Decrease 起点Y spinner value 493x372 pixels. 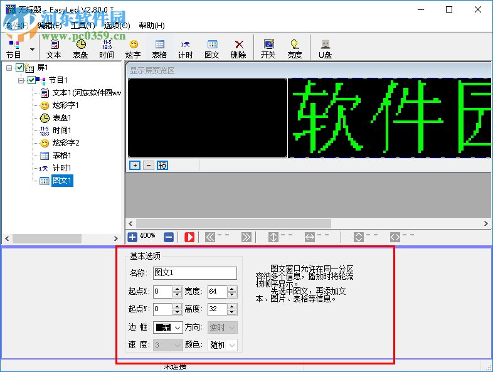[x=178, y=312]
